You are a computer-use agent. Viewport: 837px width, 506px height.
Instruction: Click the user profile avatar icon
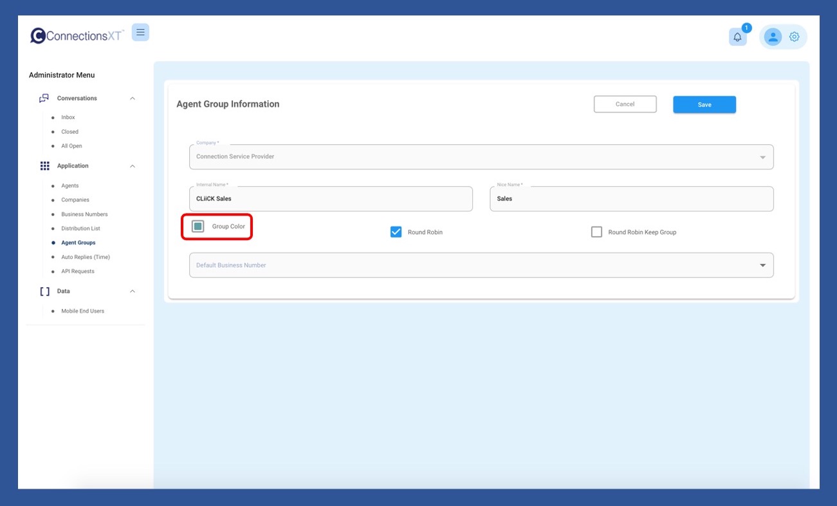click(x=773, y=37)
